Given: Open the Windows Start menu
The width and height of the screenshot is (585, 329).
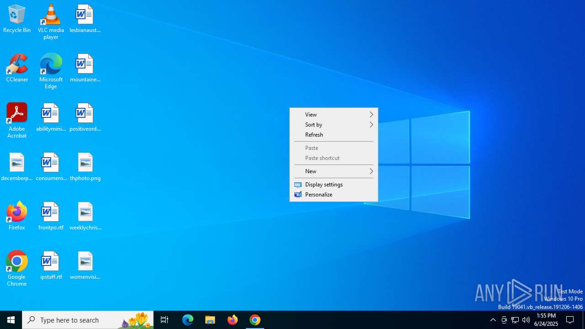Looking at the screenshot, I should click(11, 320).
